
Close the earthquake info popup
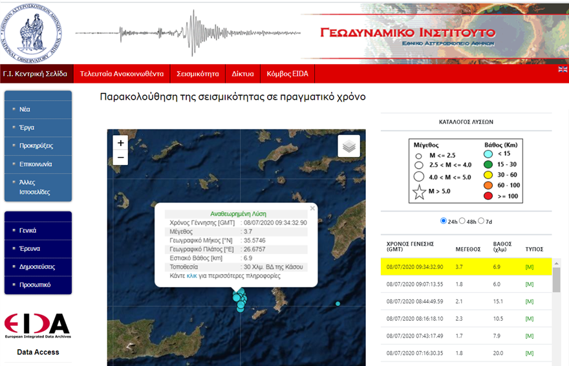[312, 208]
